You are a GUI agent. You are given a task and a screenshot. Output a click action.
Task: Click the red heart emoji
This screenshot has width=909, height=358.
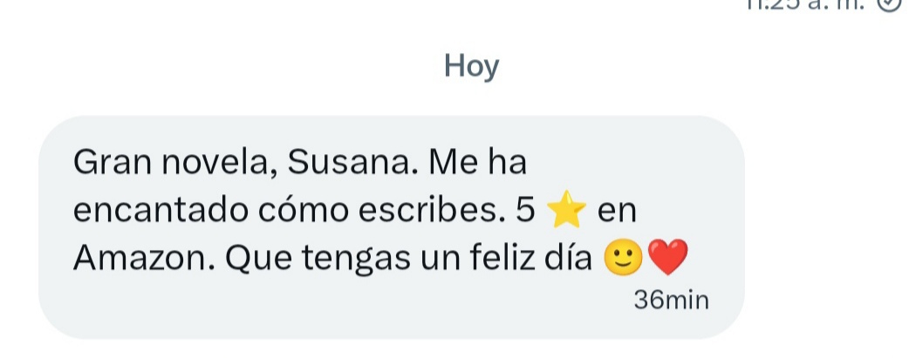tap(667, 258)
